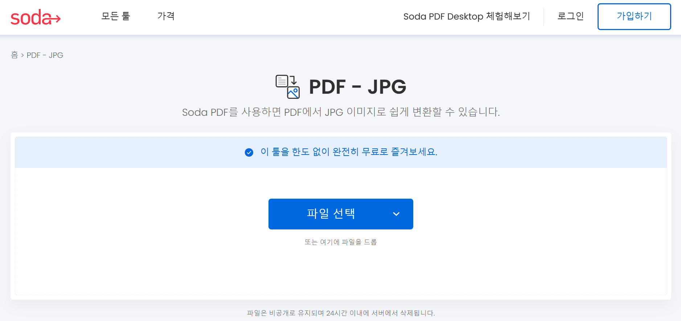Screen dimensions: 681x321
Task: Click the 24시간 file deletion notice
Action: coord(341,313)
